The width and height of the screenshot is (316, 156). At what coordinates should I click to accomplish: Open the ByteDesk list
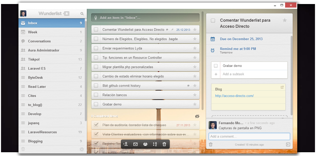(x=52, y=77)
